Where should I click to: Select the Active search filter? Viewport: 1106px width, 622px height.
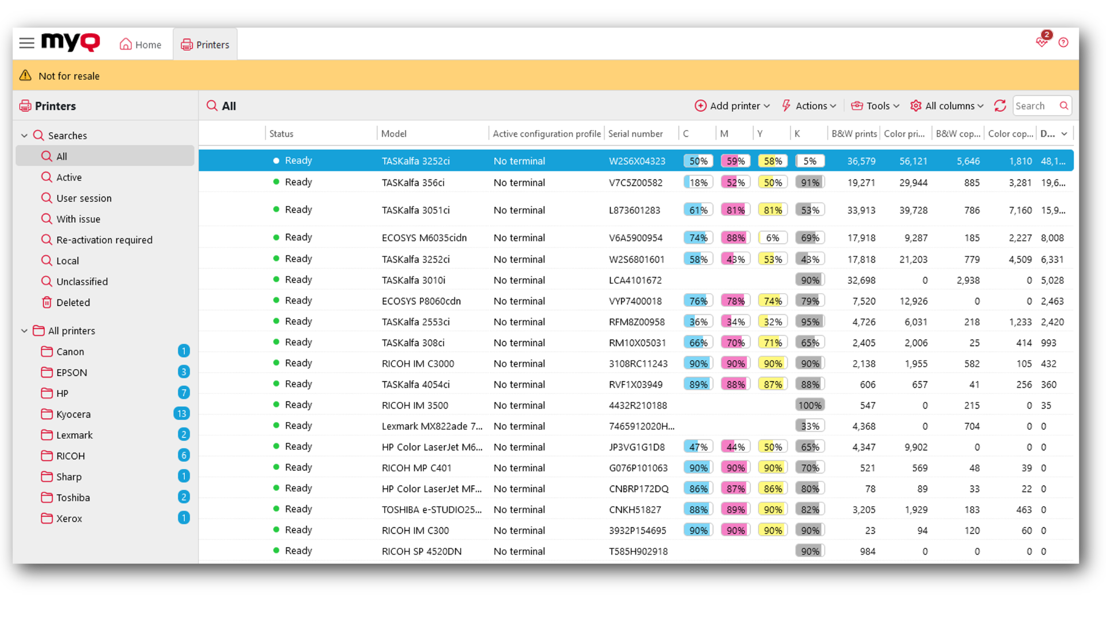coord(105,177)
